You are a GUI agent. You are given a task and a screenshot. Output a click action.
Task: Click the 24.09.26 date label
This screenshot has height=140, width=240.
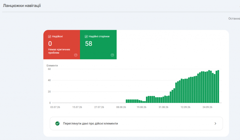(x=207, y=107)
